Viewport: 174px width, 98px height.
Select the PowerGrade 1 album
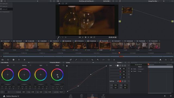click(x=6, y=12)
